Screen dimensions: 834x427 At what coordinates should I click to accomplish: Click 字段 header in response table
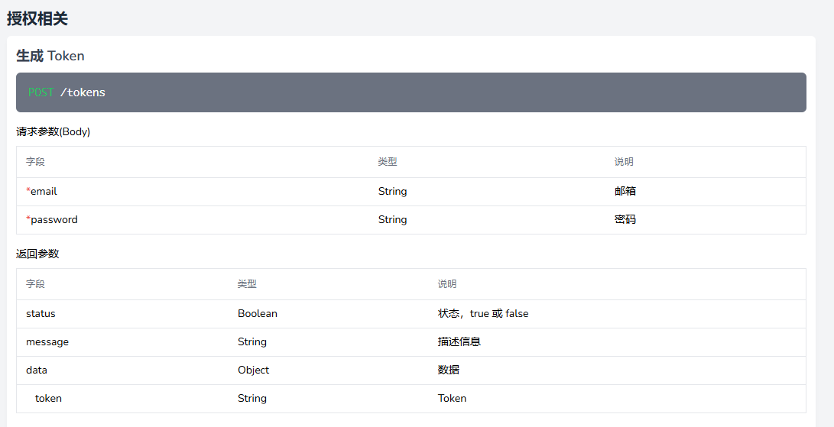35,284
